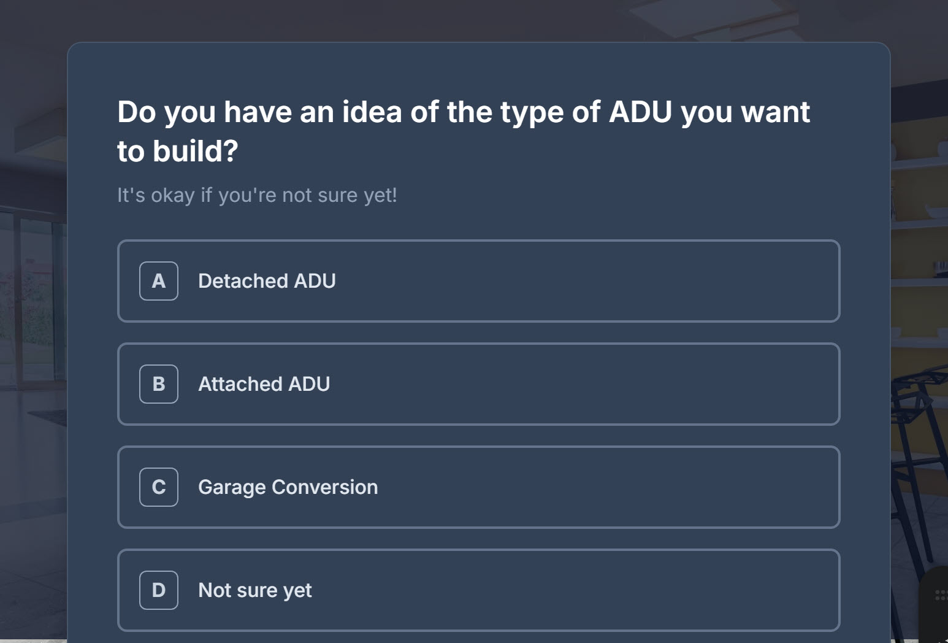Click the "It's okay if you're not sure yet!" subtitle
Image resolution: width=948 pixels, height=643 pixels.
[x=257, y=195]
